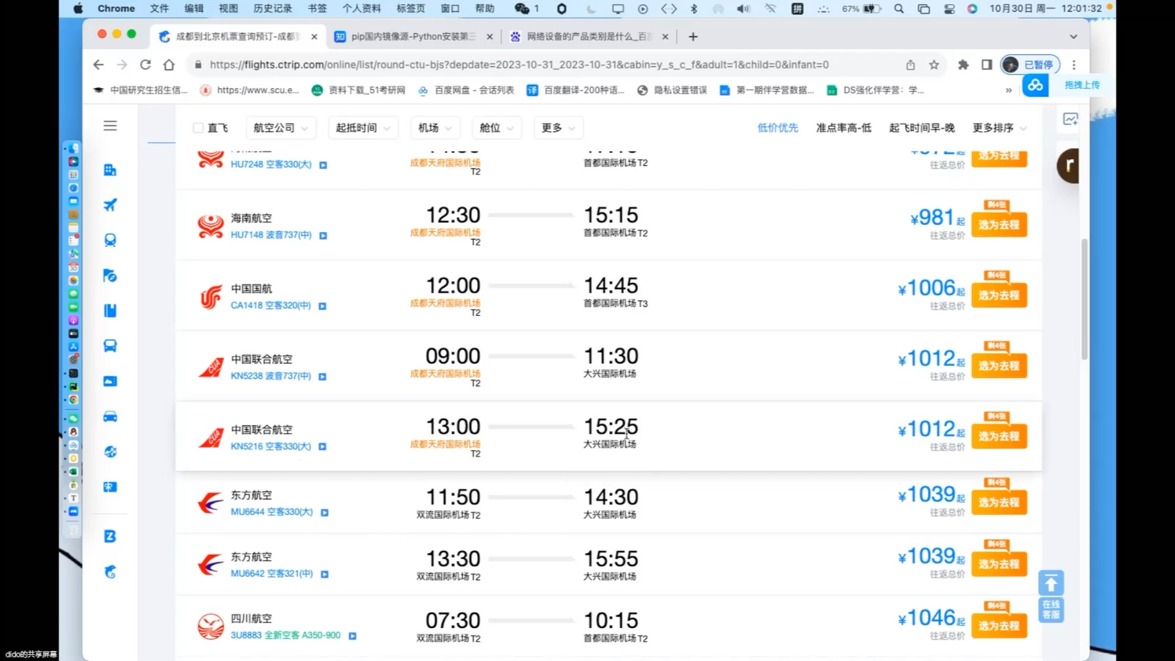This screenshot has height=661, width=1175.
Task: Click the Ctrip dolphin icon in sidebar
Action: click(x=110, y=571)
